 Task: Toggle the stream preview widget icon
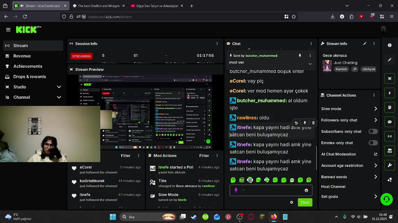(390, 78)
